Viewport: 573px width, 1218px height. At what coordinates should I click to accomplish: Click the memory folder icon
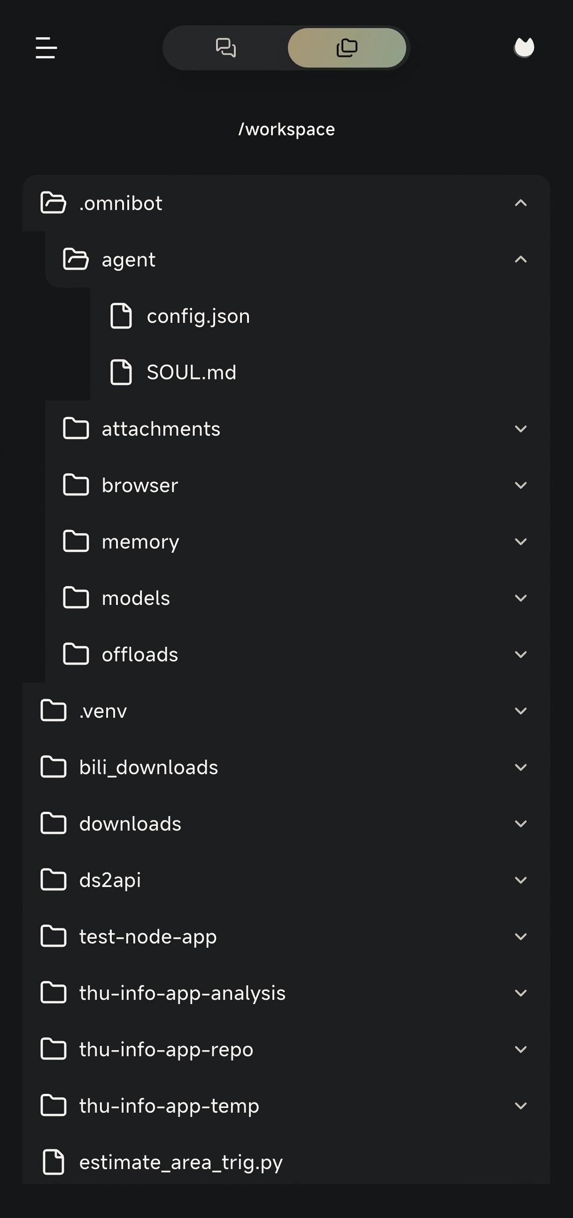point(76,542)
